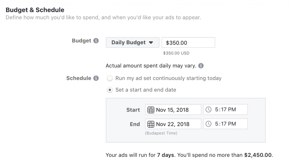Screen dimensions: 292x164
Task: Open the Nov 15, 2018 start date picker
Action: click(x=173, y=110)
